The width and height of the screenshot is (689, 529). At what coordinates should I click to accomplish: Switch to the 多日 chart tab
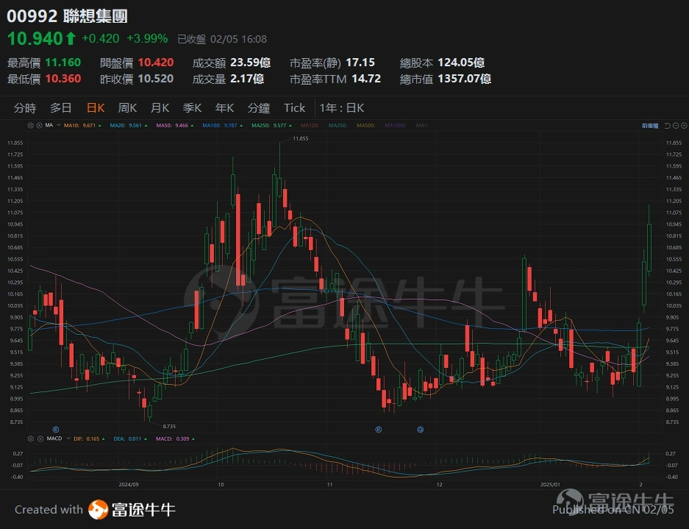[60, 107]
